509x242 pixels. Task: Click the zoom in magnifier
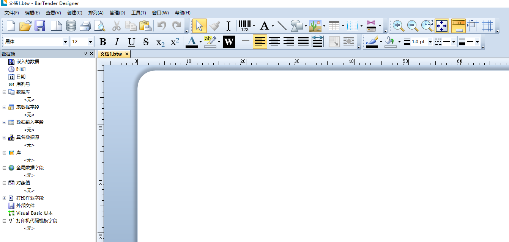point(398,26)
